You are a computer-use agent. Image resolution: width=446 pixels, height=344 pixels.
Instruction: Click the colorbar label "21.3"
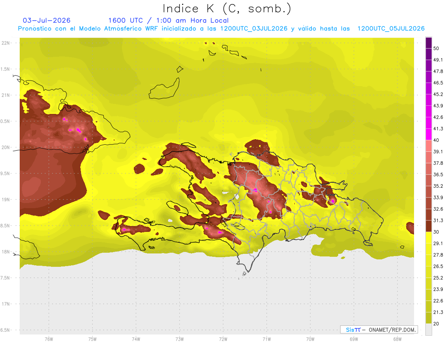click(x=438, y=312)
